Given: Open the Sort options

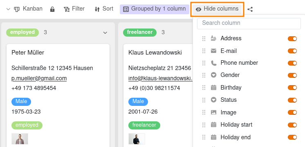Looking at the screenshot, I should [x=104, y=9].
